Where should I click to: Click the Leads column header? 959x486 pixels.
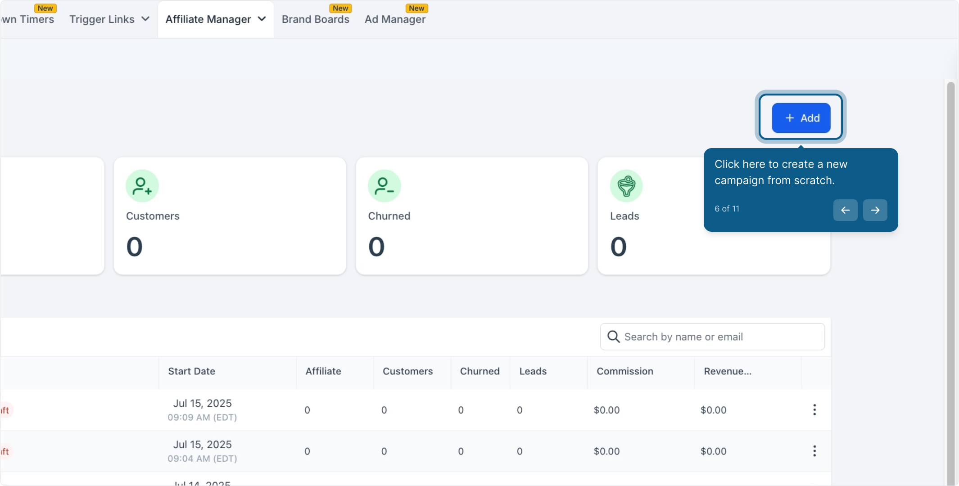(533, 371)
